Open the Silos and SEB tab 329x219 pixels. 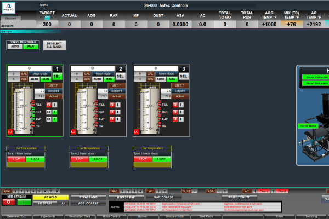(x=174, y=216)
